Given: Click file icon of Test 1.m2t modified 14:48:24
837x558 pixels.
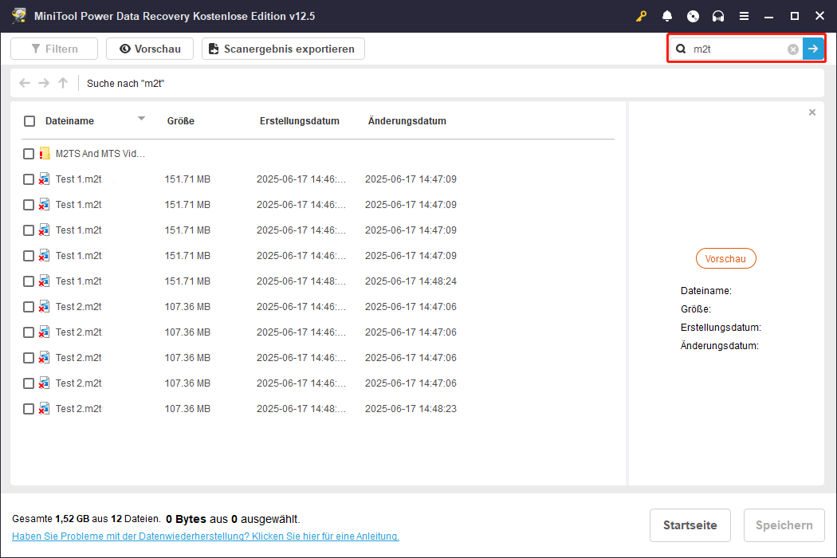Looking at the screenshot, I should click(45, 281).
